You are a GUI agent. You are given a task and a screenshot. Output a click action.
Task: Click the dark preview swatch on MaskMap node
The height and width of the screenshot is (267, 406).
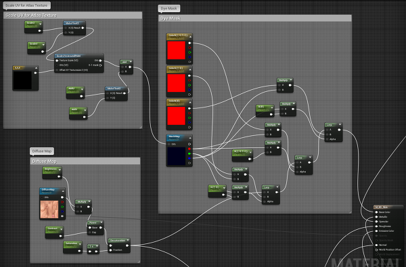(x=177, y=156)
